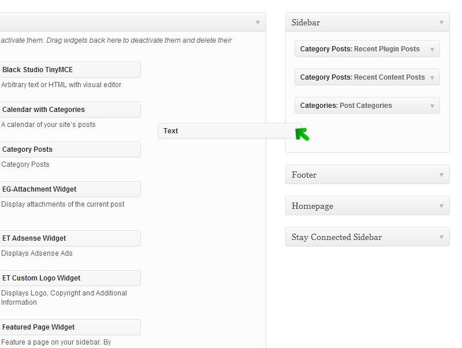
Task: Click the Homepage panel title
Action: [x=312, y=206]
